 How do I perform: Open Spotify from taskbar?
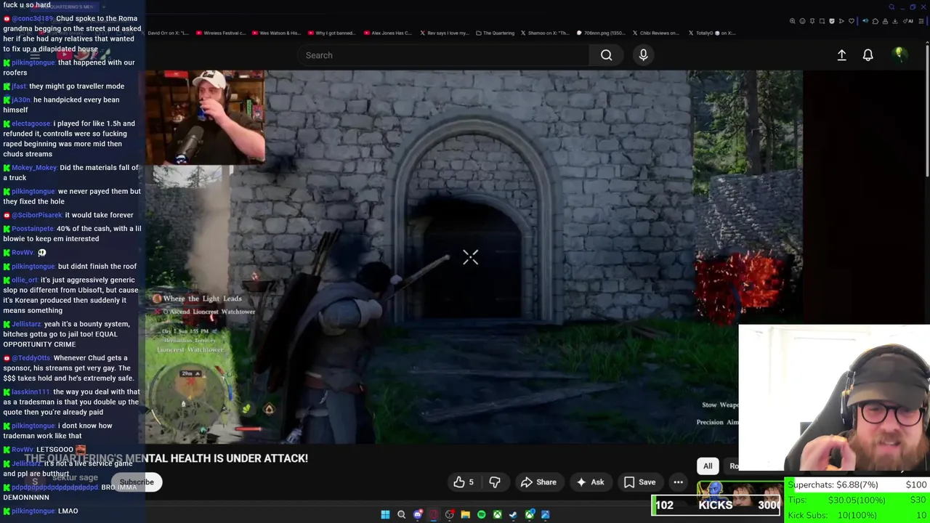pos(481,514)
